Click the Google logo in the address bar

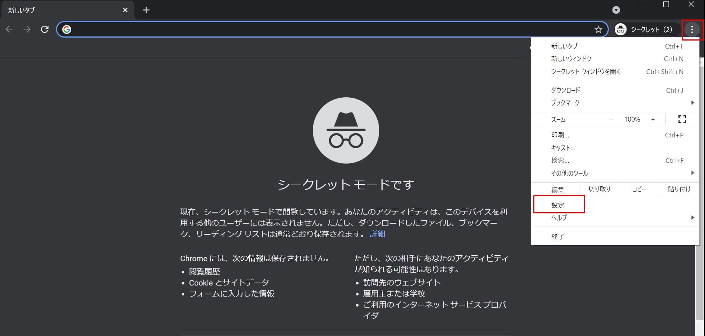67,29
